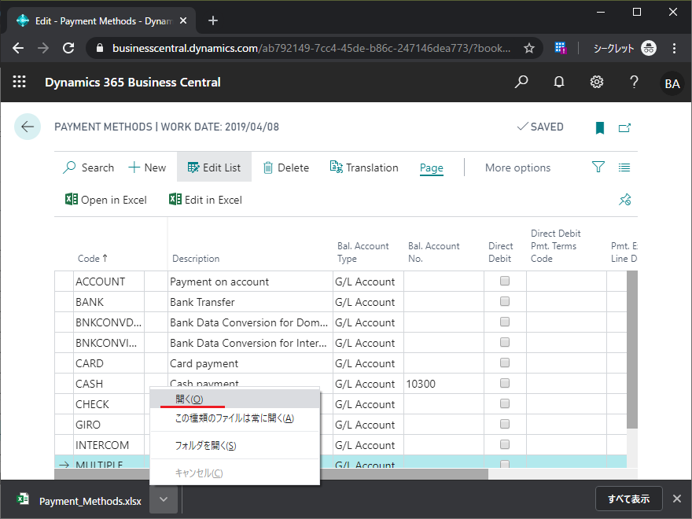
Task: Close the Edit - Payment Methods tab
Action: 183,20
